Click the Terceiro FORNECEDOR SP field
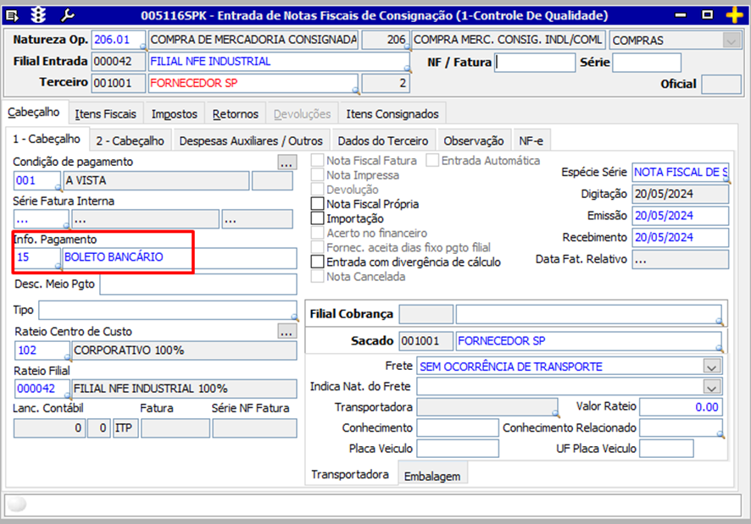751x524 pixels. pyautogui.click(x=253, y=83)
